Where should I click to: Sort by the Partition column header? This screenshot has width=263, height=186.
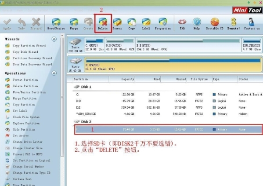[x=90, y=79]
